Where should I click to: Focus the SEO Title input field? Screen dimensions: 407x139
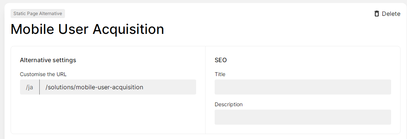[x=303, y=87]
